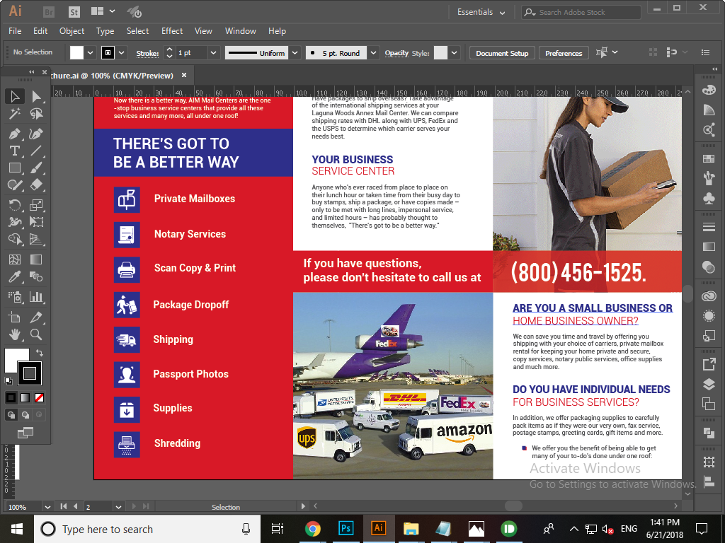The image size is (725, 543).
Task: Open the Swatches panel
Action: click(x=710, y=158)
